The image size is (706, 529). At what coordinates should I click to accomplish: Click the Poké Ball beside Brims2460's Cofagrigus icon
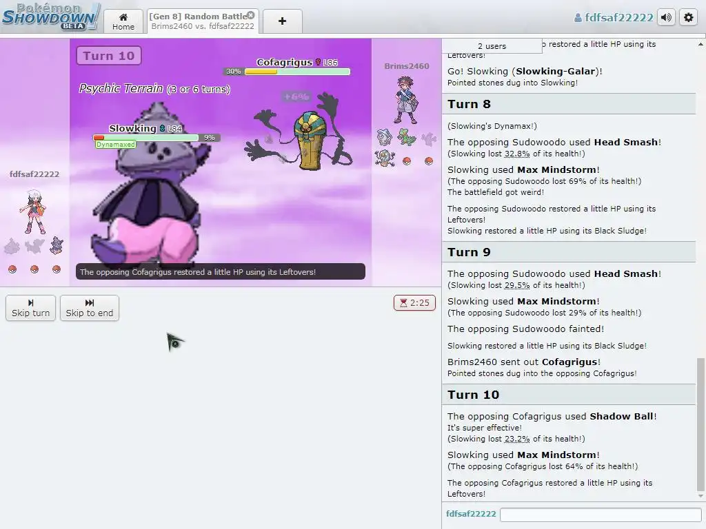coord(407,161)
